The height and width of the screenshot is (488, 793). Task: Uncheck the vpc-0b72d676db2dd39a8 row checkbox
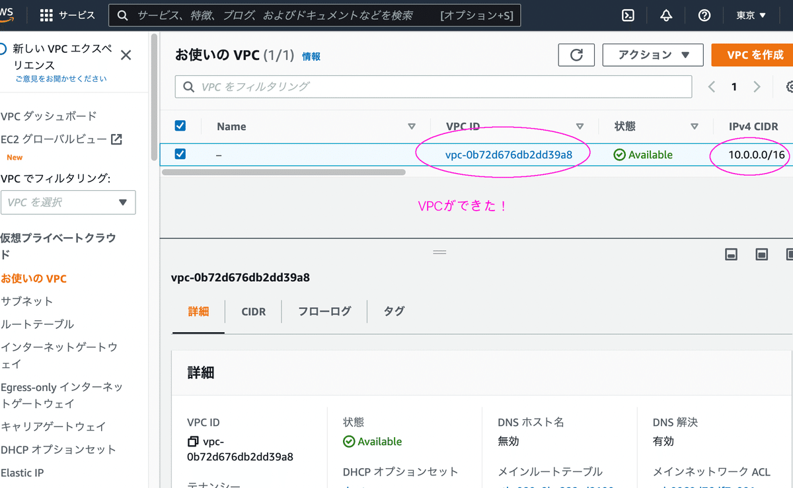[x=180, y=154]
